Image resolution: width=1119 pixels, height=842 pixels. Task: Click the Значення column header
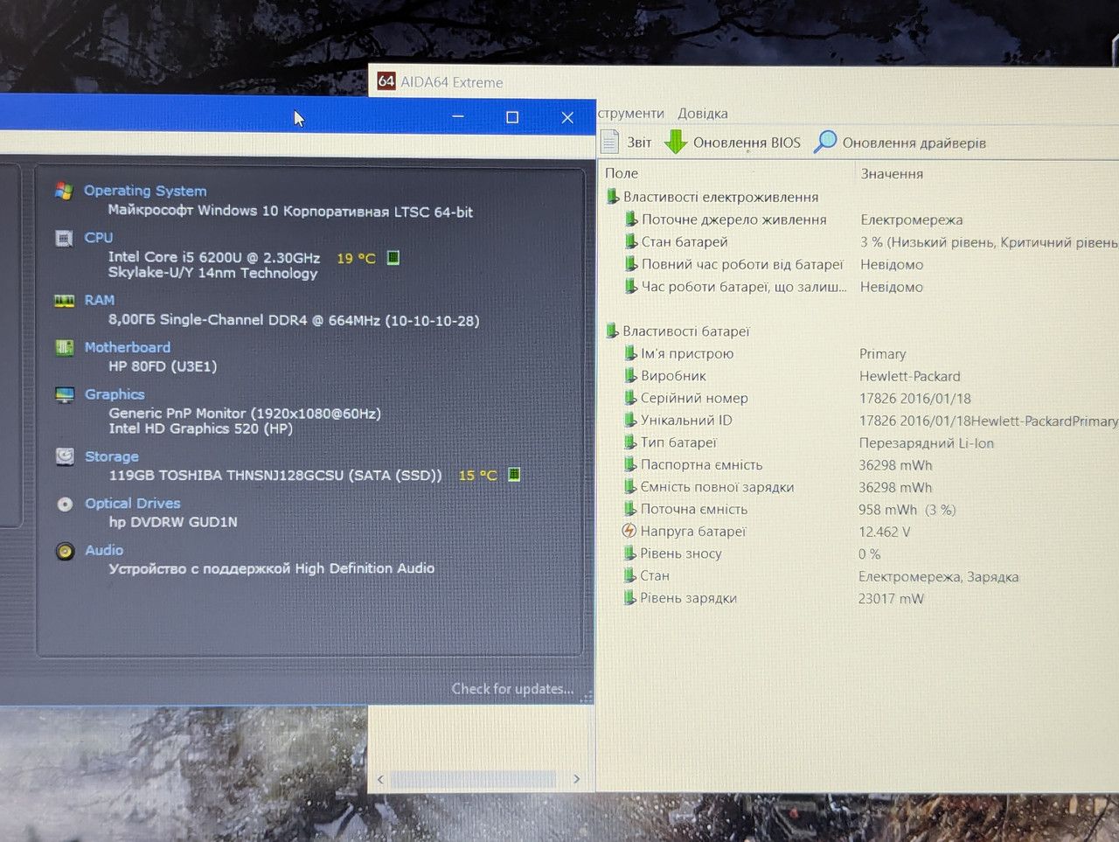click(x=892, y=174)
